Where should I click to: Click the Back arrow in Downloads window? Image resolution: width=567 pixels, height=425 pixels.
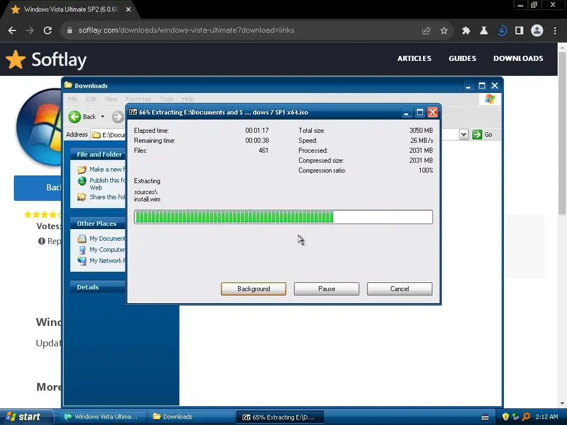[75, 117]
